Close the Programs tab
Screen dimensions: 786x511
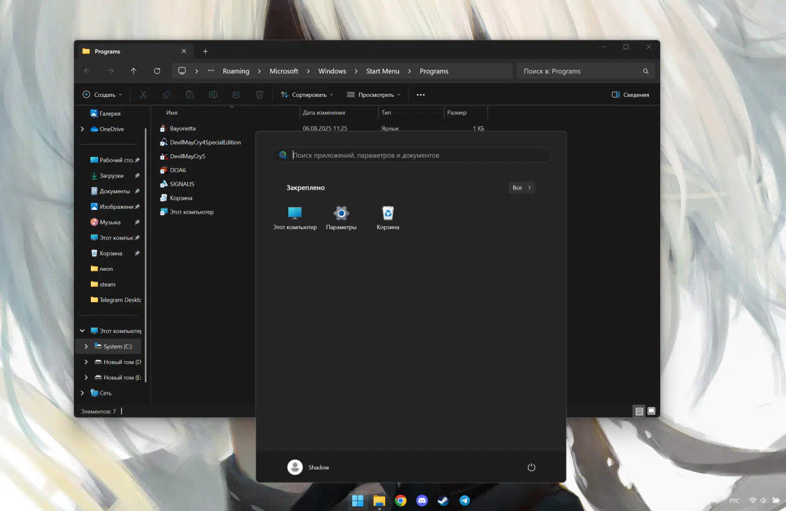tap(184, 51)
